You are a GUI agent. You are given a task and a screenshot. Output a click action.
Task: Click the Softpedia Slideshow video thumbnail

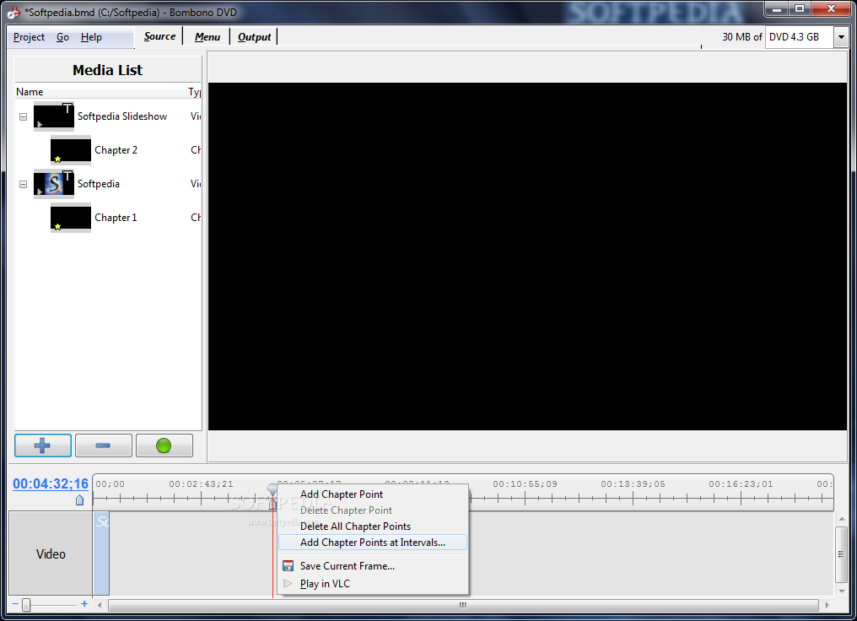(x=54, y=116)
